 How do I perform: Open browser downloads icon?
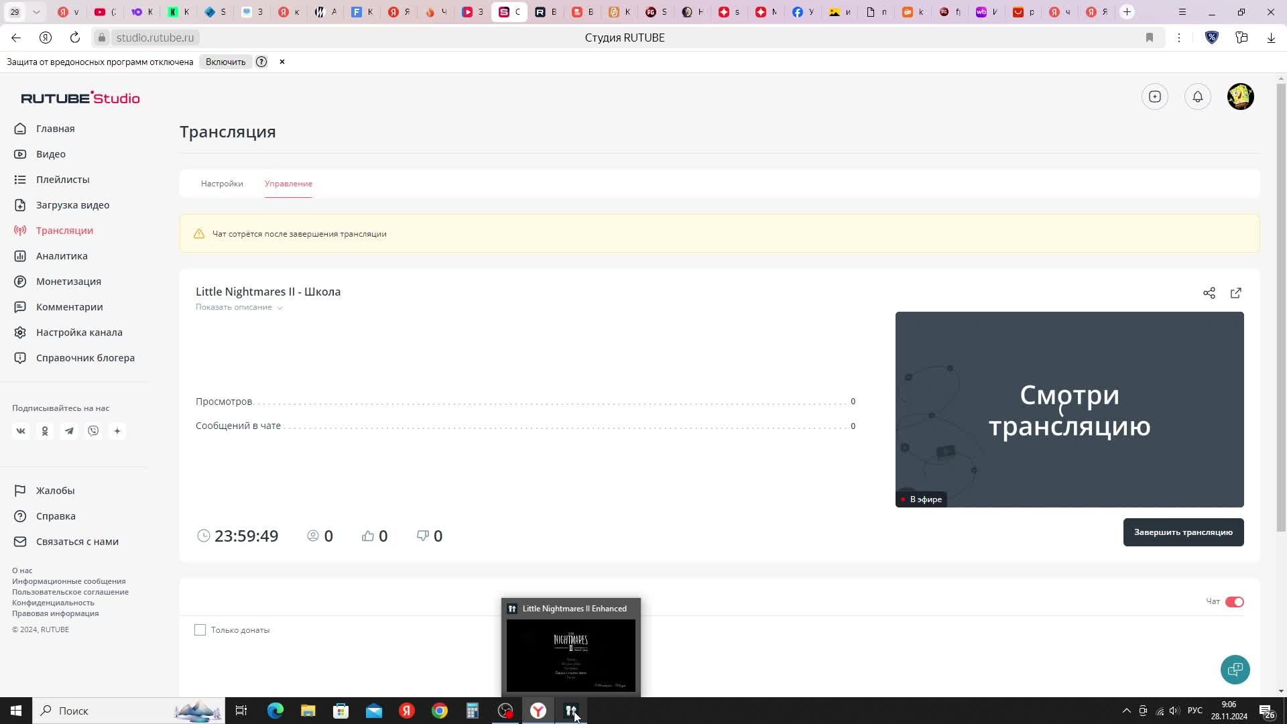coord(1271,38)
